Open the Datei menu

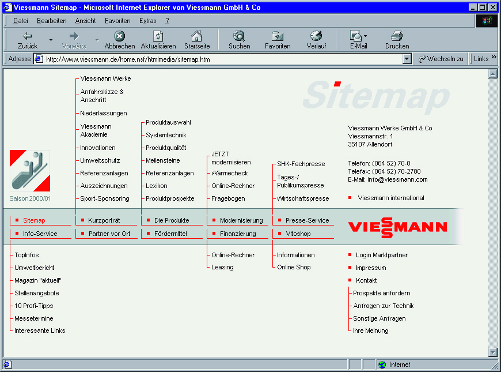(x=21, y=21)
